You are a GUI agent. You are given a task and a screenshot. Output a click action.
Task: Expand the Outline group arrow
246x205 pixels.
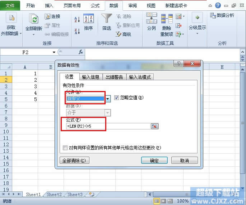click(198, 34)
